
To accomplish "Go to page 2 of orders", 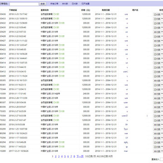I will (56, 156).
